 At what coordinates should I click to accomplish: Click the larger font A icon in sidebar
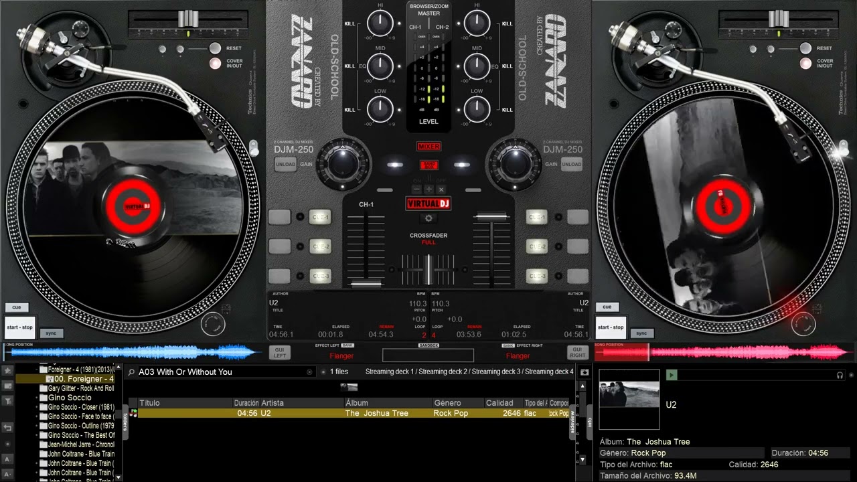click(7, 459)
